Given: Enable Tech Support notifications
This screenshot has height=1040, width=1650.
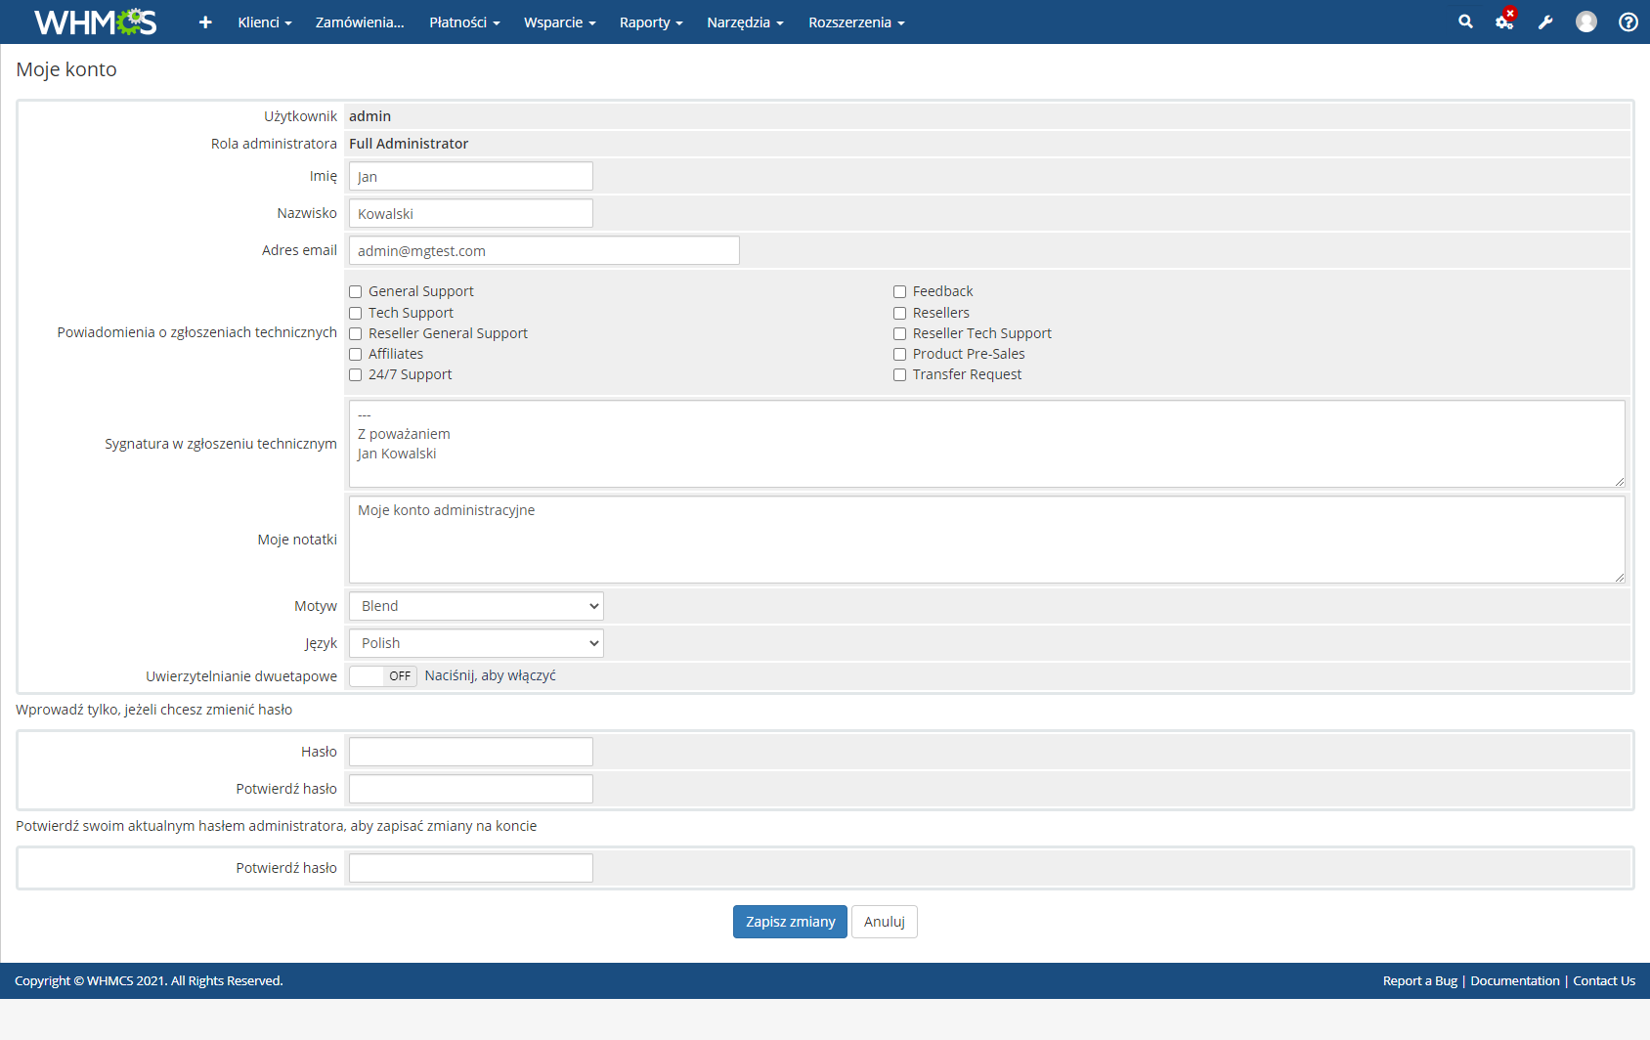Looking at the screenshot, I should point(356,313).
